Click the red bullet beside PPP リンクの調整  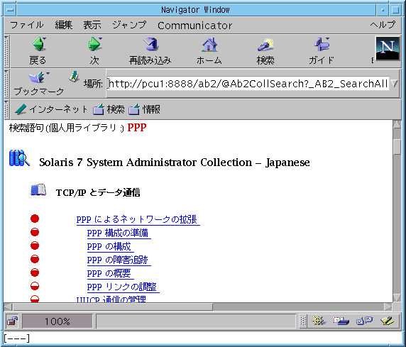35,286
